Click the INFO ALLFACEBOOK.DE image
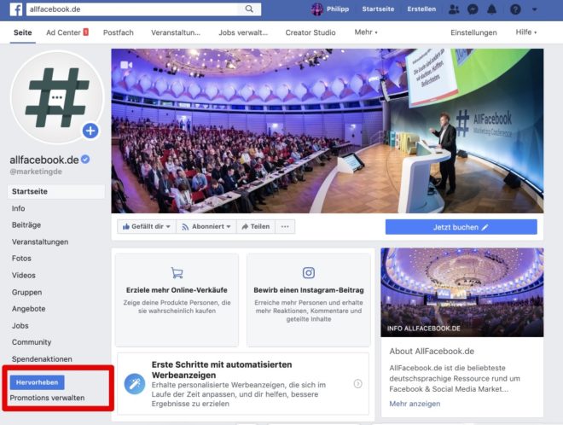The width and height of the screenshot is (563, 425). (462, 292)
